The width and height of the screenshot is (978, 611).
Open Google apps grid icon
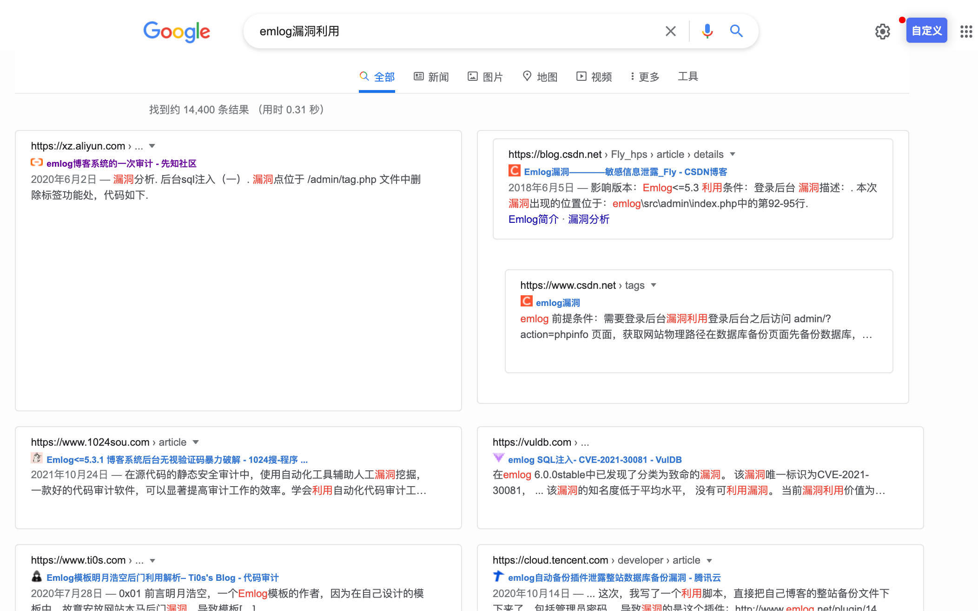(966, 32)
